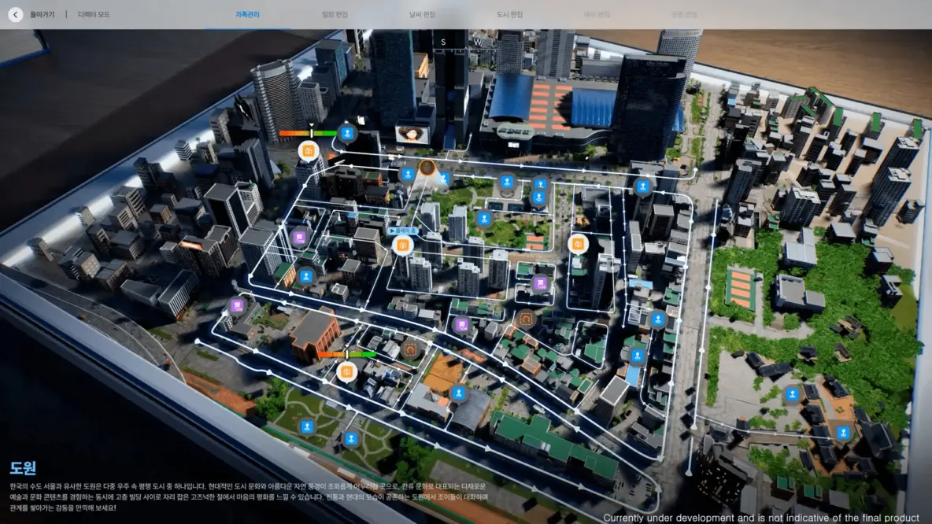Select dark empty-lot pin beside lower gauge

tap(409, 351)
